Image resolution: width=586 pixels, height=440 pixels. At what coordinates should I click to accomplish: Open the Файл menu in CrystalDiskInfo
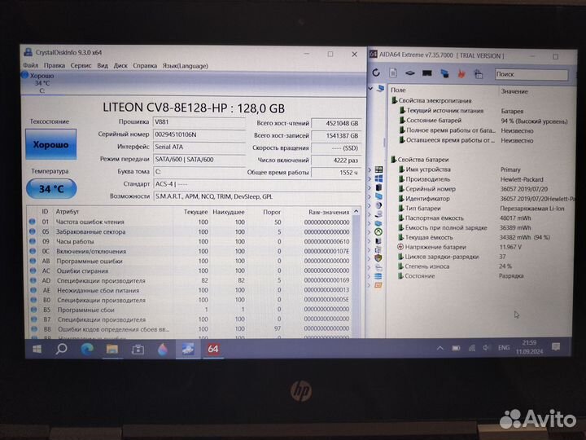tap(31, 65)
